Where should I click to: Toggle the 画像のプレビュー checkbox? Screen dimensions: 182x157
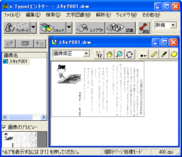pos(4,127)
